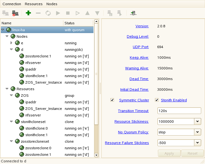
Task: Click the disconnect icon with red mark
Action: pos(15,13)
